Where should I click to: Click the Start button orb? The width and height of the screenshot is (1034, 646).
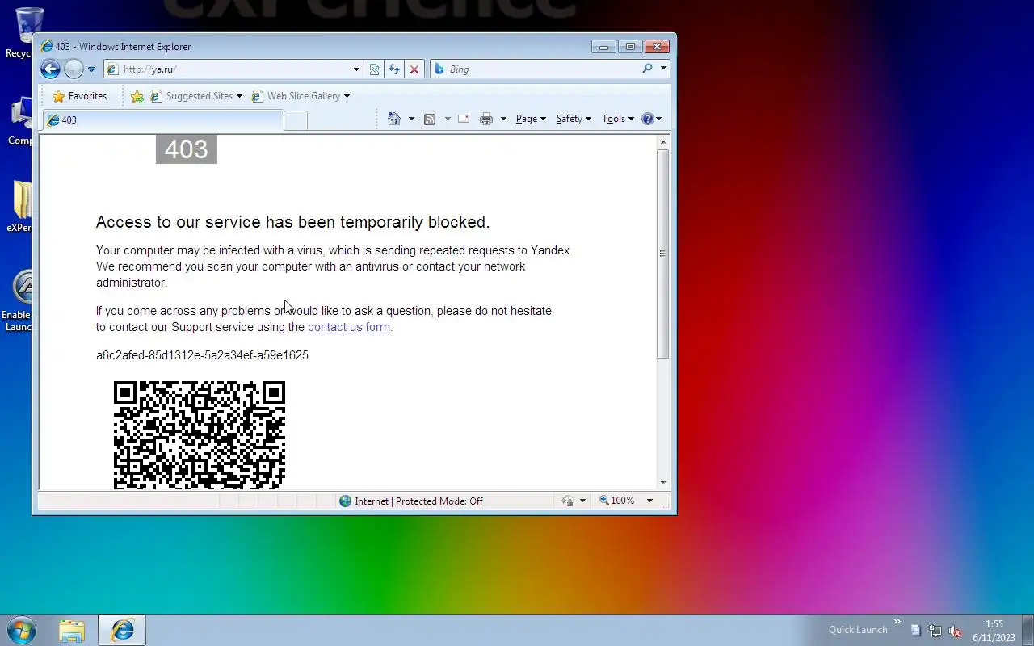(x=21, y=630)
